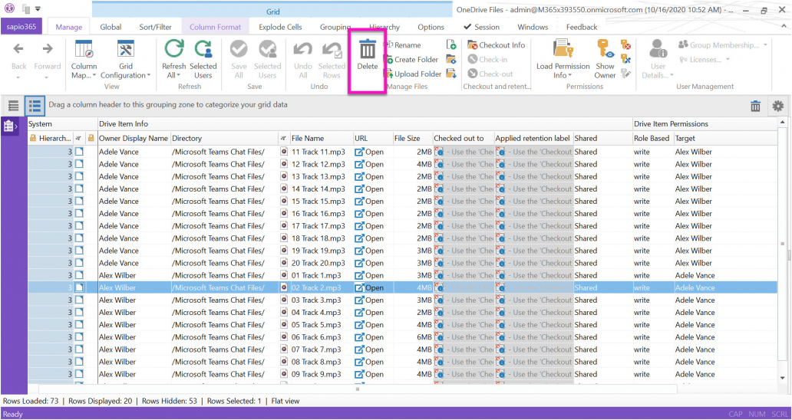
Task: Click the add file icon beside Rename
Action: 451,45
